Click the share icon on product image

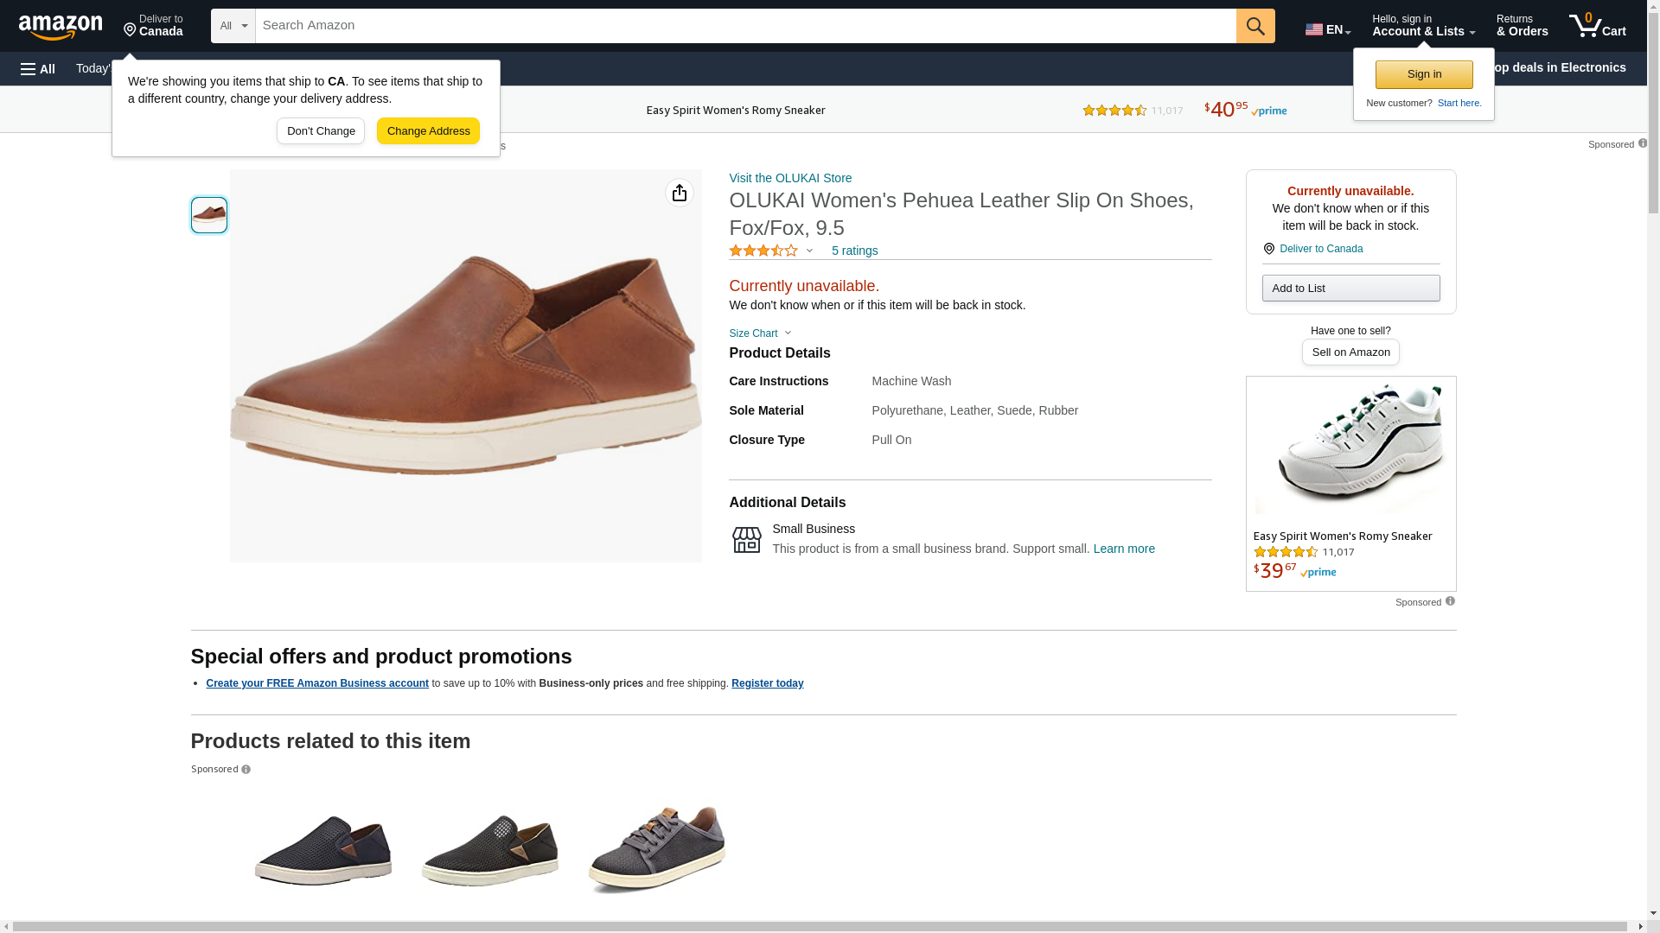[680, 193]
